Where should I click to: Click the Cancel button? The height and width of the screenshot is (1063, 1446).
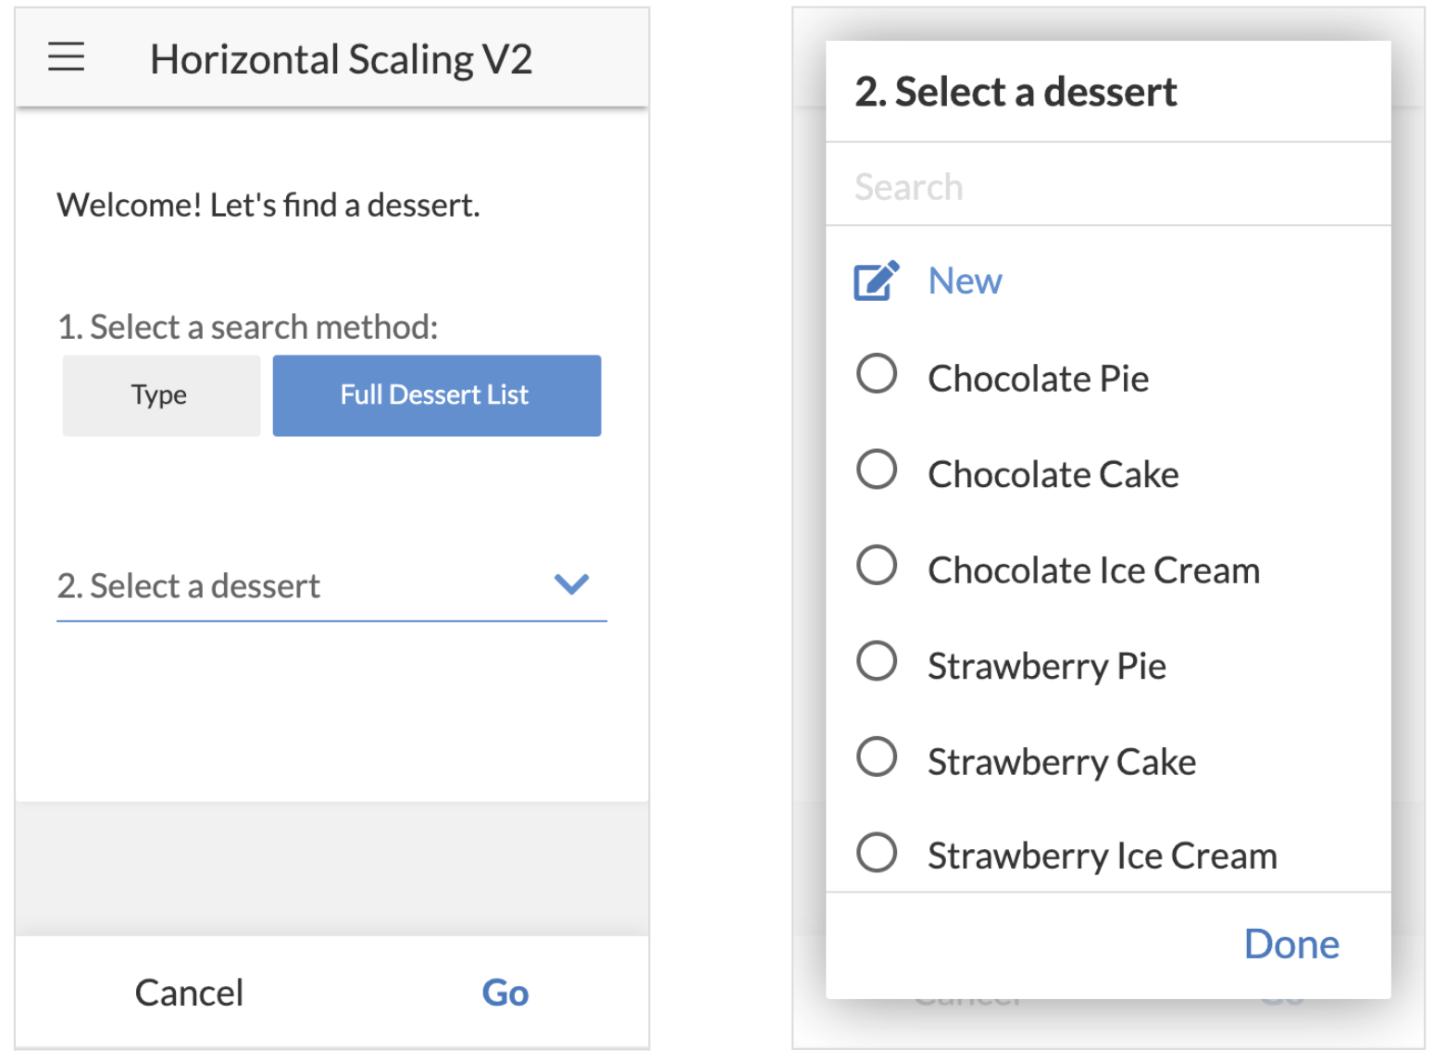pyautogui.click(x=189, y=993)
